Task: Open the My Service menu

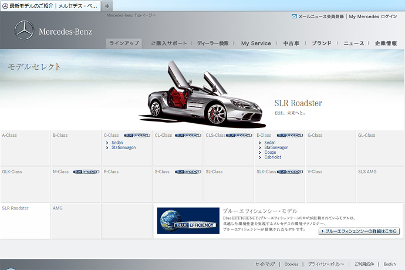Action: coord(256,43)
